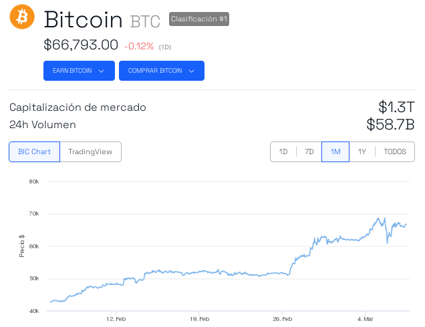
Task: Select the 7D time range
Action: coord(309,151)
